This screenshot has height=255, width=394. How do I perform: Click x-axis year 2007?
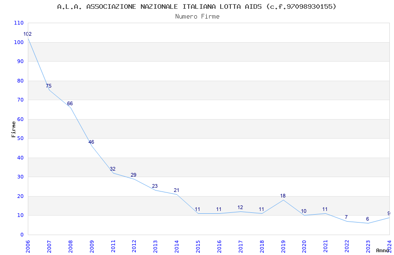point(49,247)
